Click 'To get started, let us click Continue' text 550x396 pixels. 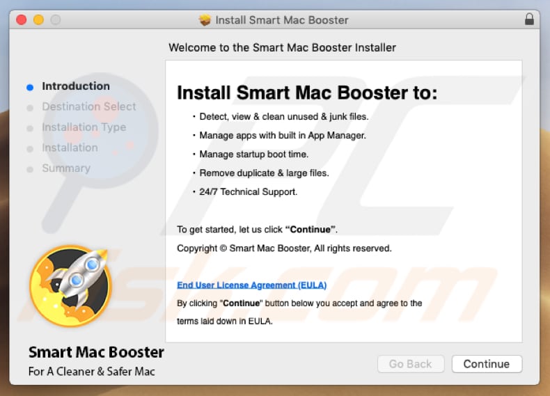click(257, 230)
